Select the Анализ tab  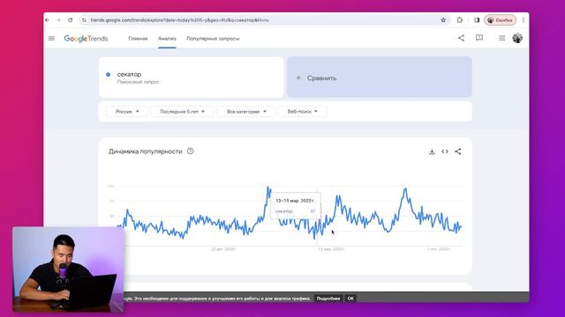[167, 39]
